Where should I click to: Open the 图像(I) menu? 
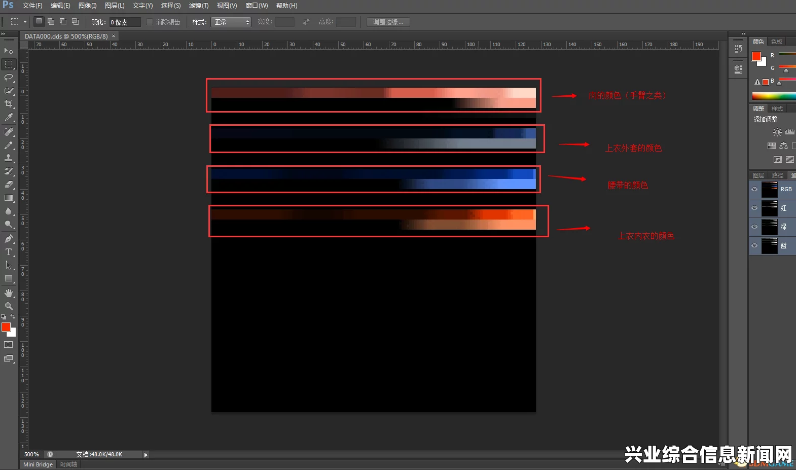88,6
